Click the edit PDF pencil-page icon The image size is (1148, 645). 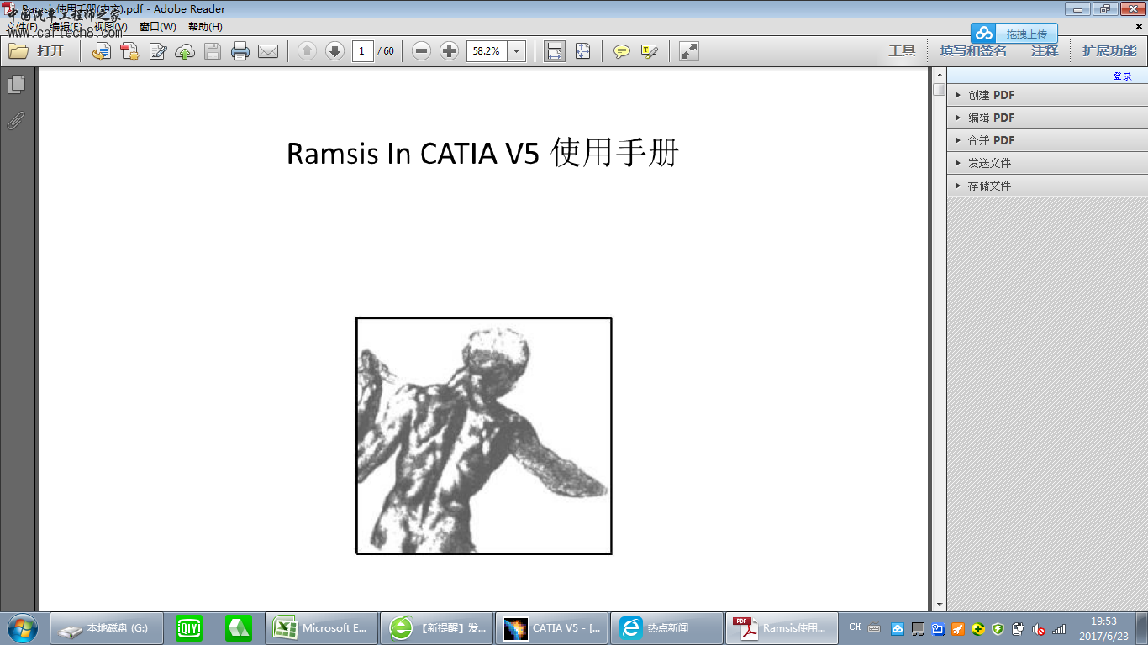157,51
